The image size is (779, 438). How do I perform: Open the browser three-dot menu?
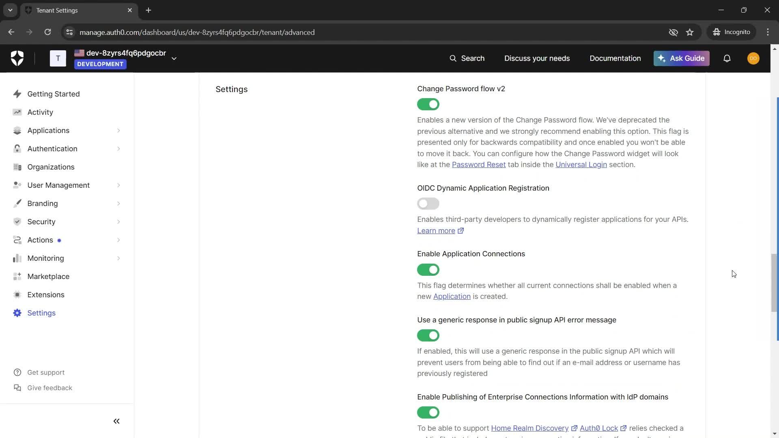768,32
